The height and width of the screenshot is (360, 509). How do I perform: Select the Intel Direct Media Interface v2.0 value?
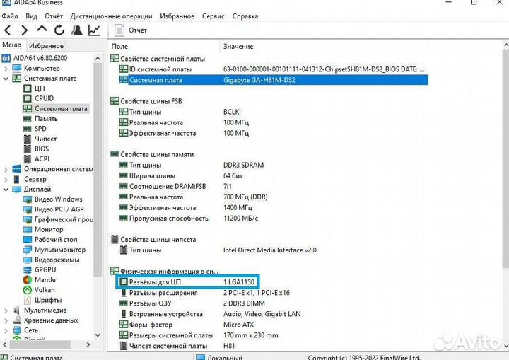pos(270,250)
